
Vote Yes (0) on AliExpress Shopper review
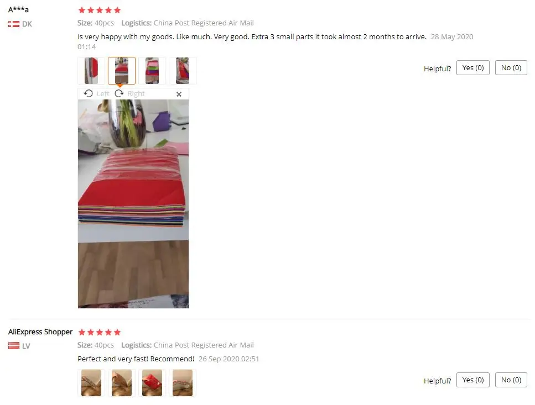(473, 380)
